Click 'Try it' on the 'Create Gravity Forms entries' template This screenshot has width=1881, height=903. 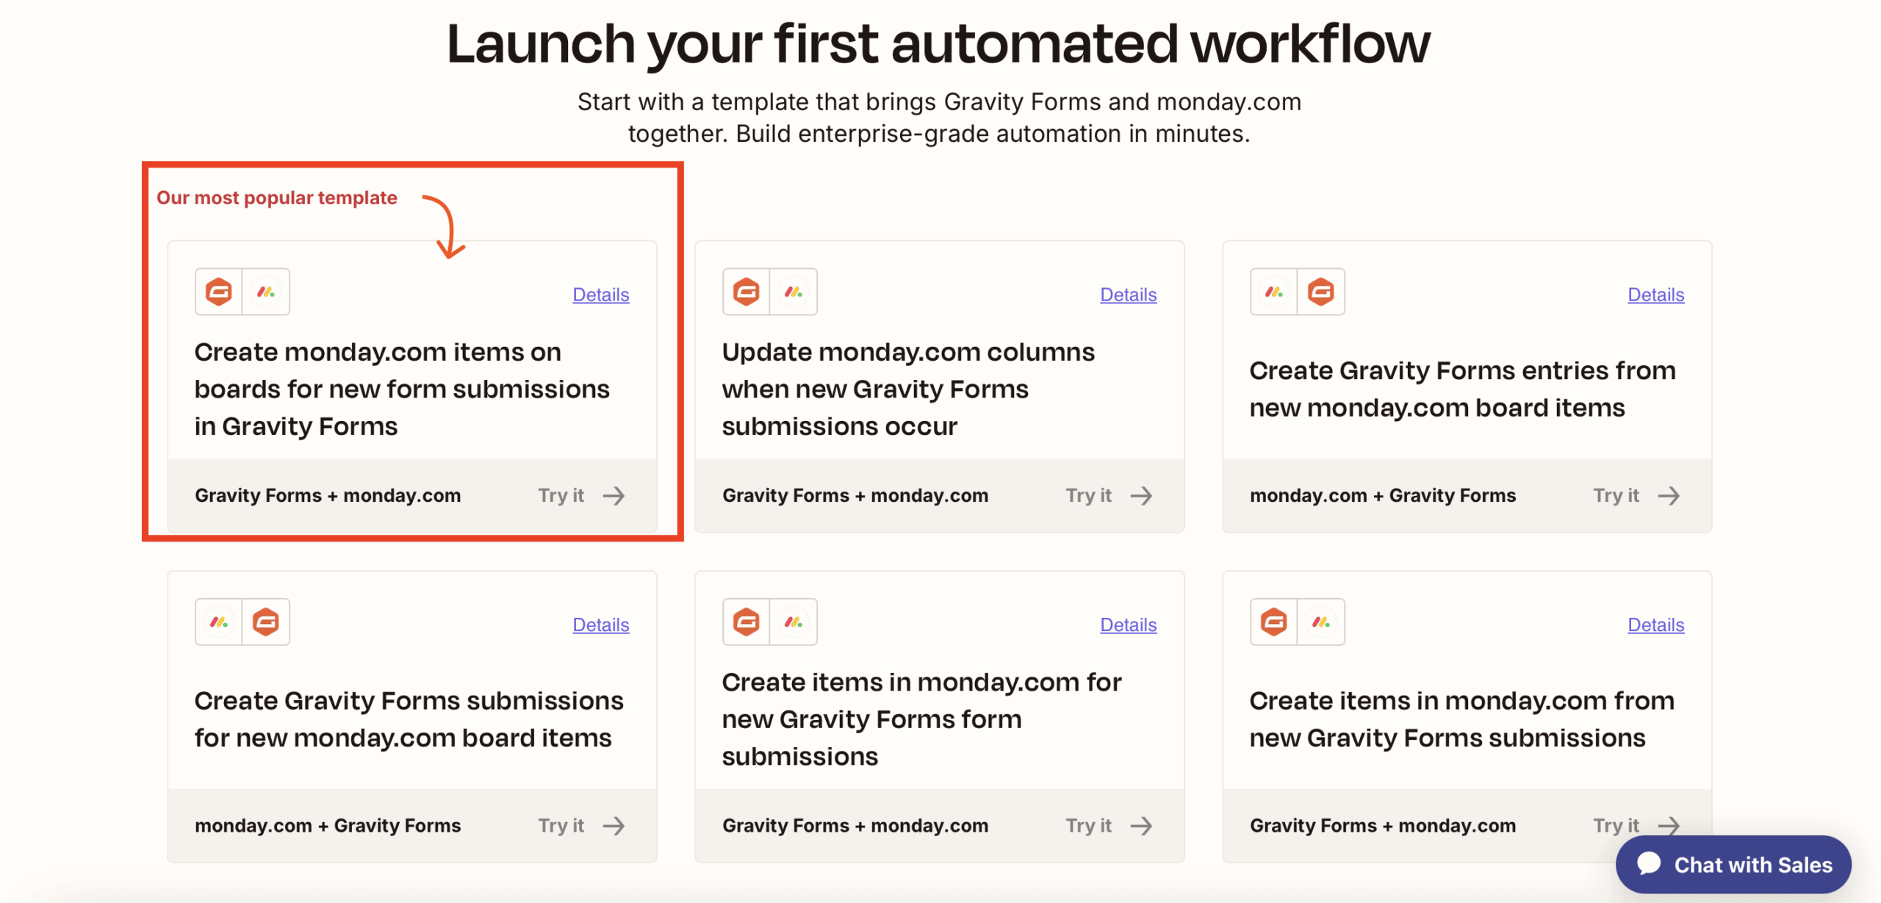(1616, 495)
